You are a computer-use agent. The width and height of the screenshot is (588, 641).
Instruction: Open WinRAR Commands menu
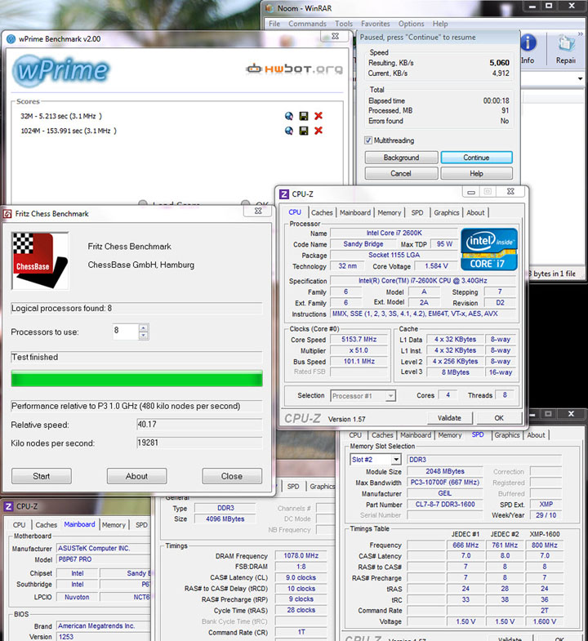coord(308,24)
